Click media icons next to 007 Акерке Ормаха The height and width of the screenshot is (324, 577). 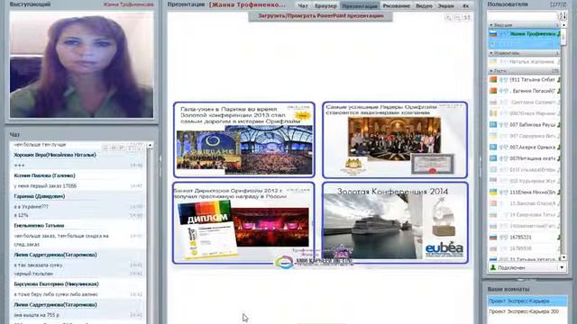503,148
